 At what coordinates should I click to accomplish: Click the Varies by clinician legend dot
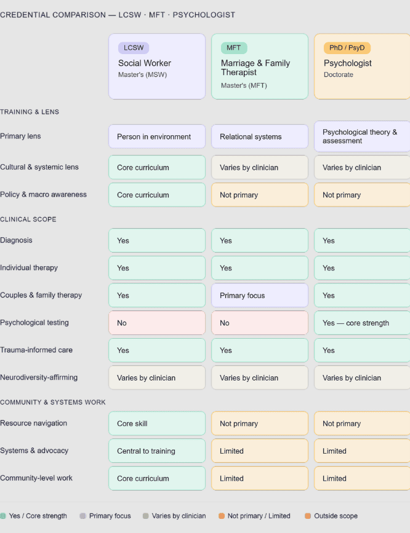click(145, 516)
